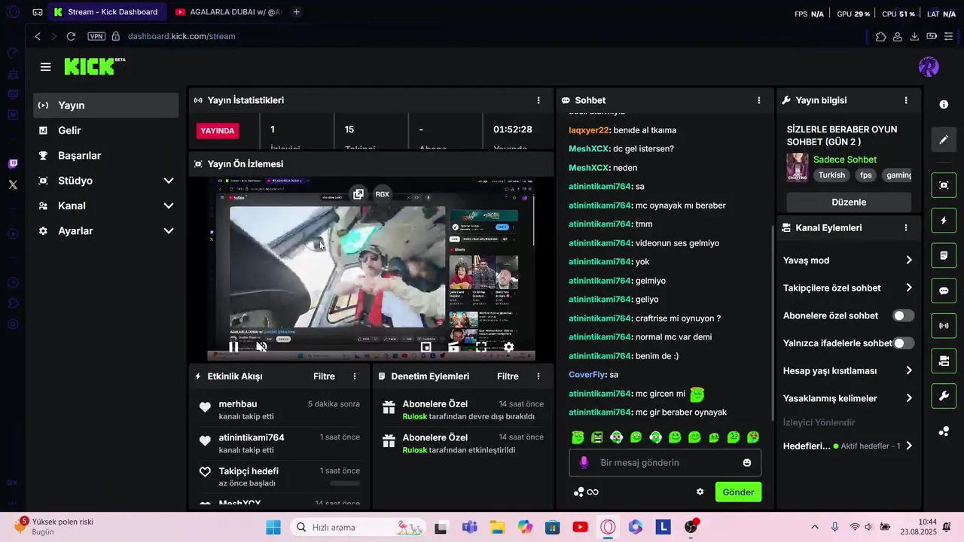This screenshot has height=542, width=964.
Task: Click the pencil edit icon in the right rail
Action: point(944,140)
